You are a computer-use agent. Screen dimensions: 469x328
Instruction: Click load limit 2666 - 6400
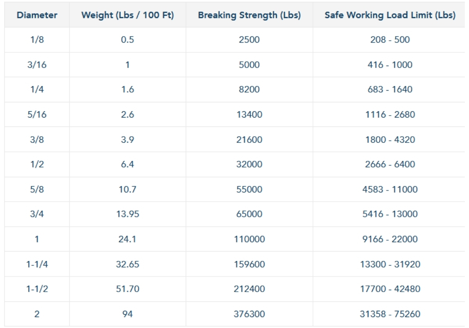point(390,164)
